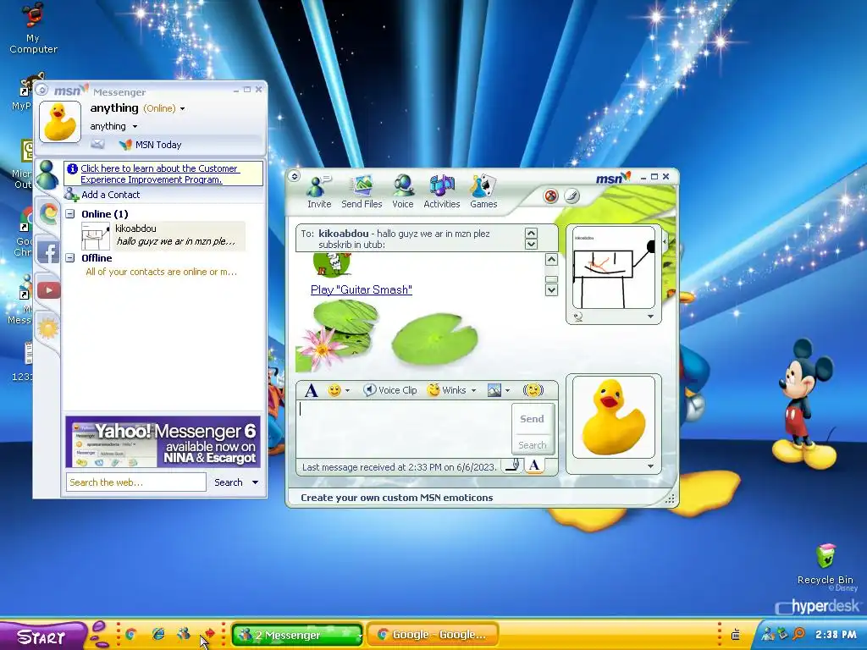Block this contact with the red icon

pyautogui.click(x=550, y=196)
